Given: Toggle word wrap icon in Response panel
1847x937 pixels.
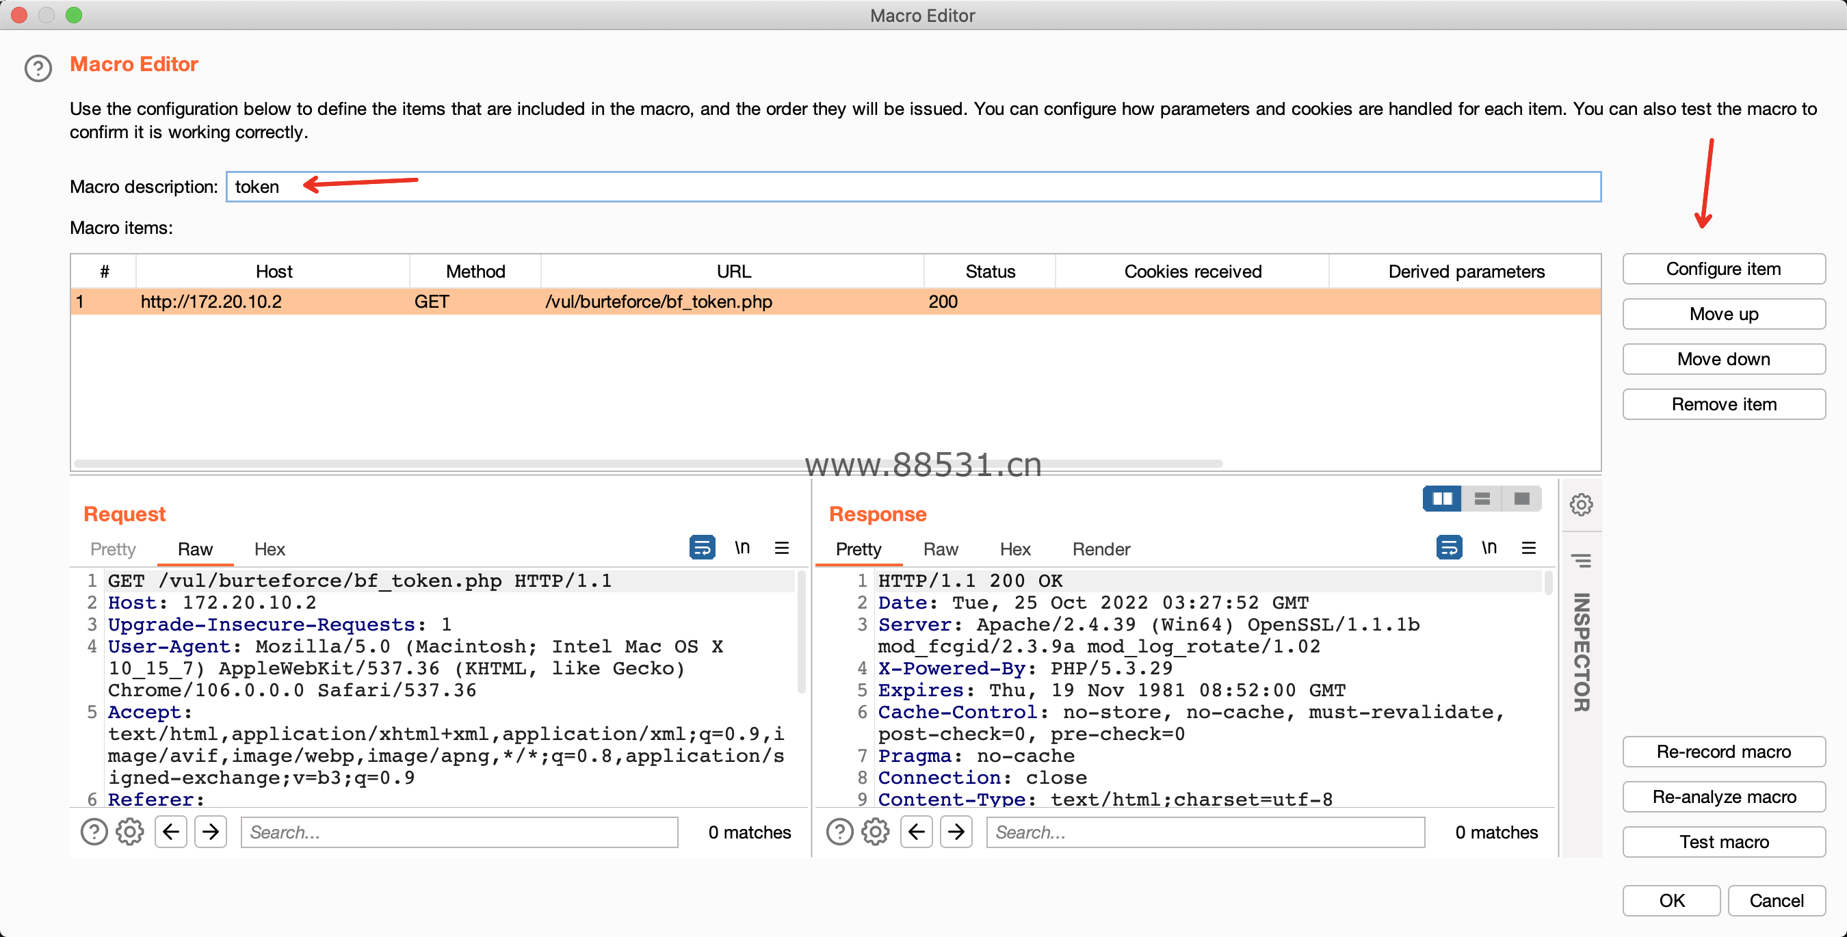Looking at the screenshot, I should coord(1449,548).
